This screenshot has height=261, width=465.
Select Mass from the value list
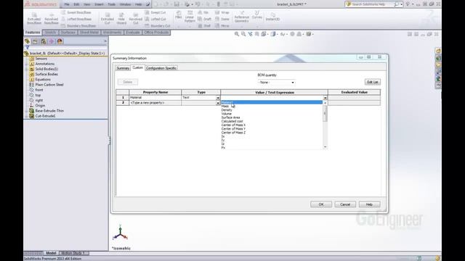tap(225, 106)
